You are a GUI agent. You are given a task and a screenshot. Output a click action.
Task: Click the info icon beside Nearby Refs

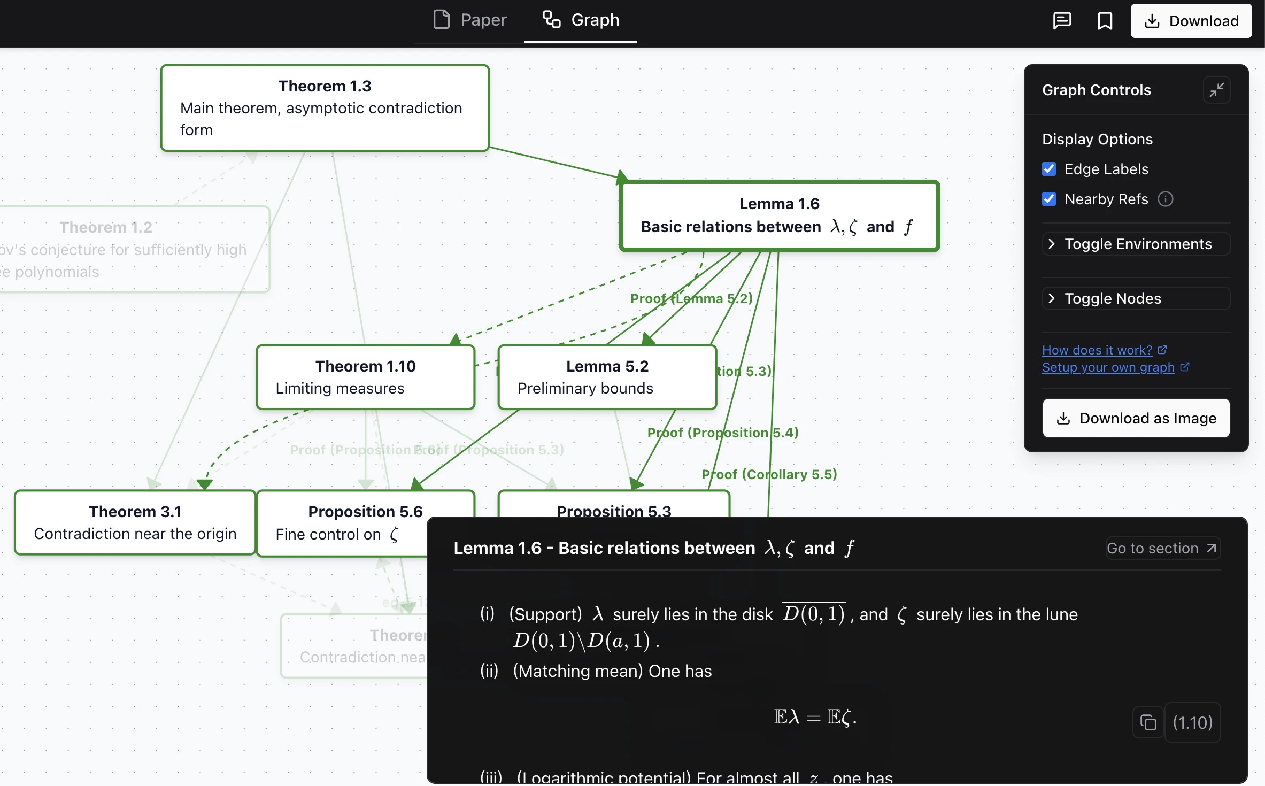click(1166, 198)
